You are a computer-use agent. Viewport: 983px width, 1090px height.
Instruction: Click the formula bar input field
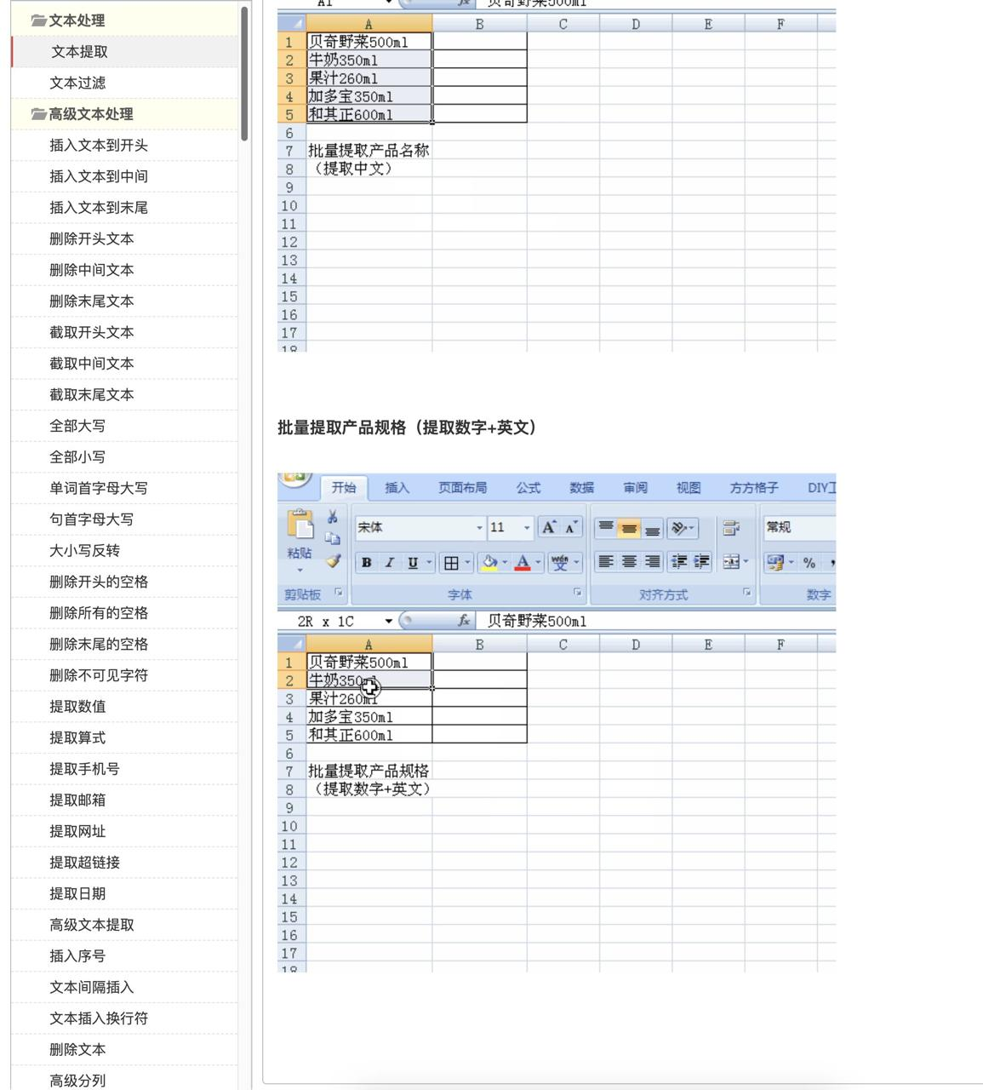point(596,622)
